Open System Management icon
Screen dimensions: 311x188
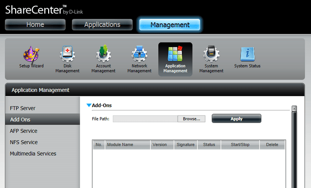click(x=211, y=59)
